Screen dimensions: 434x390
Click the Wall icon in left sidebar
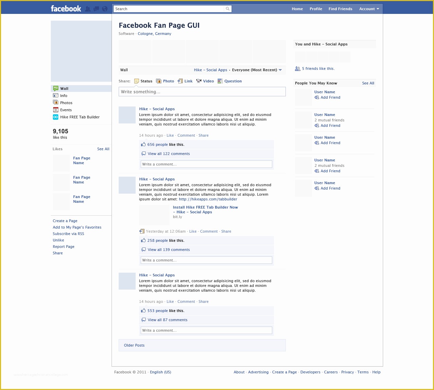(x=56, y=89)
